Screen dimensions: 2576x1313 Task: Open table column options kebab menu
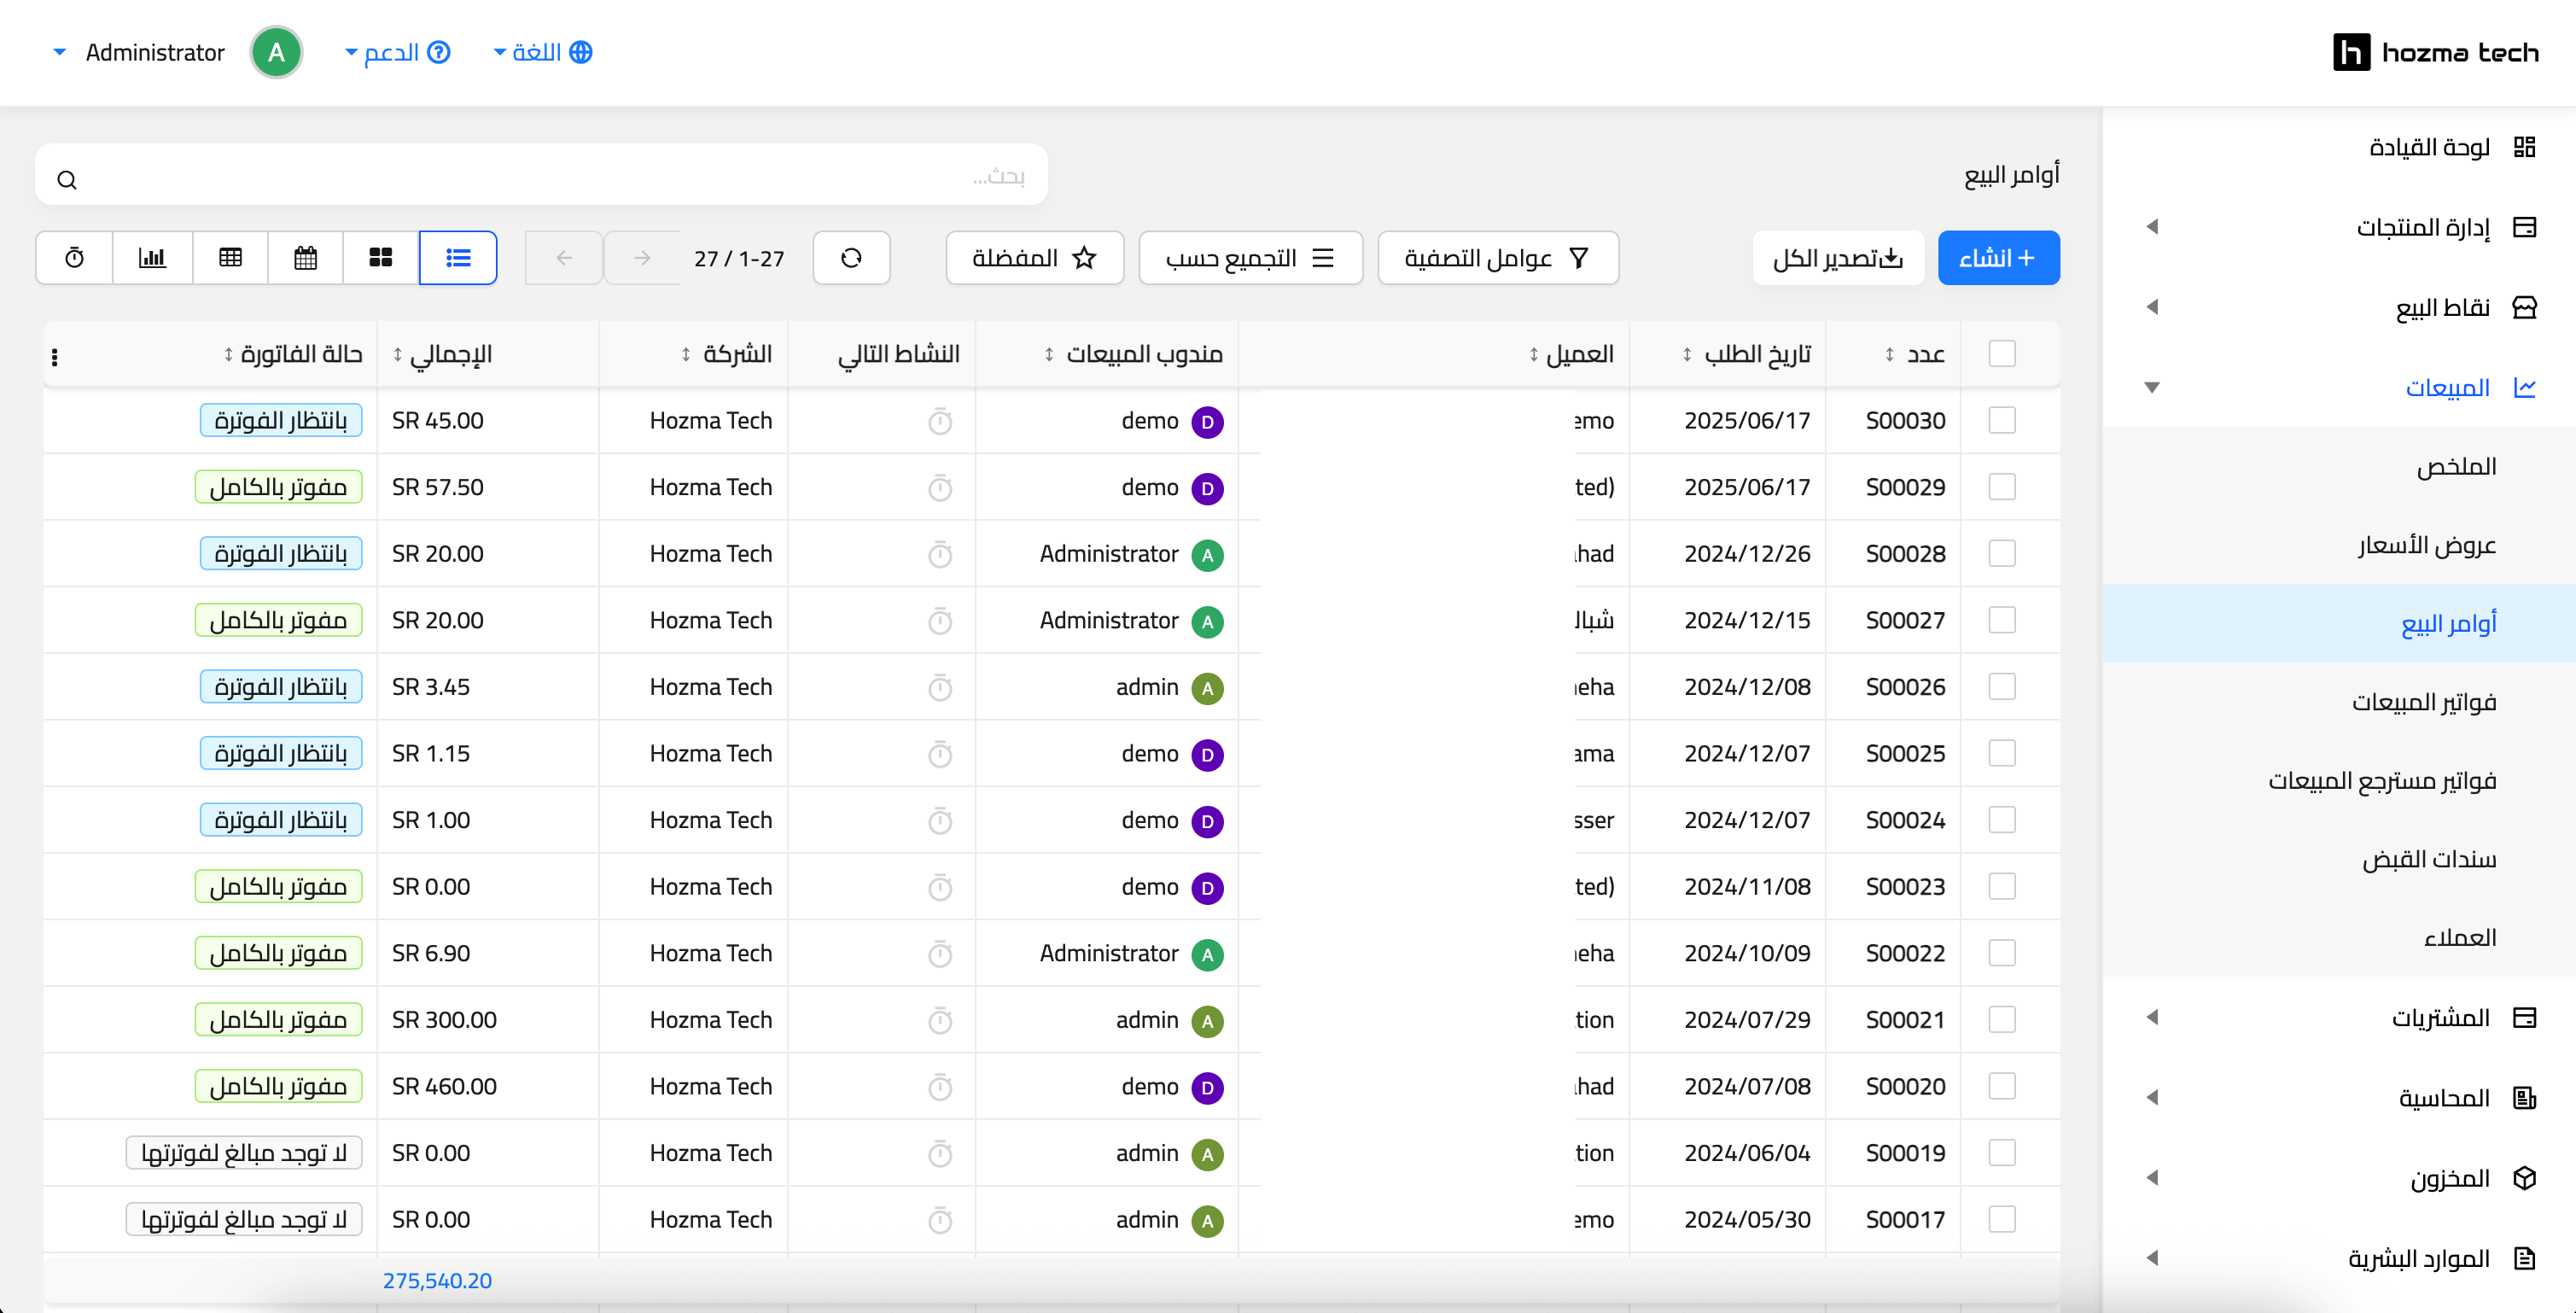[54, 356]
